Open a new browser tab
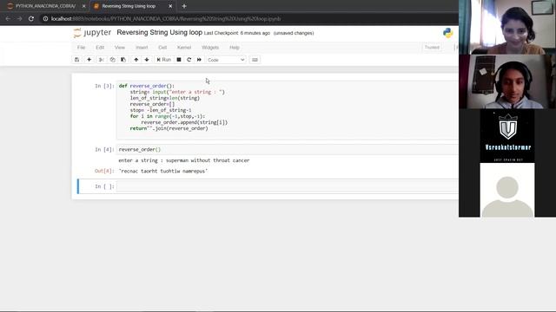This screenshot has width=556, height=312. (x=184, y=6)
